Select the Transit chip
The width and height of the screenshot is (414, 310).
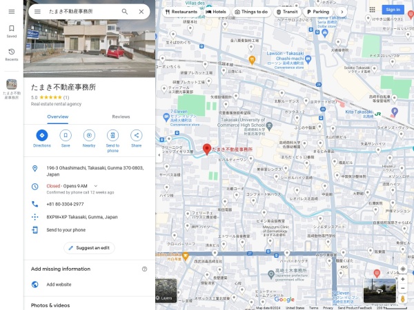tap(287, 12)
